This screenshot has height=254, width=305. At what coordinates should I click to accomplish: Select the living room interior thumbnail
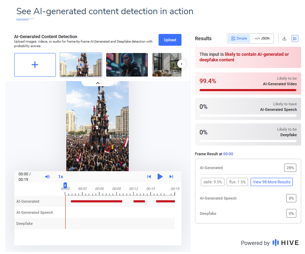167,65
